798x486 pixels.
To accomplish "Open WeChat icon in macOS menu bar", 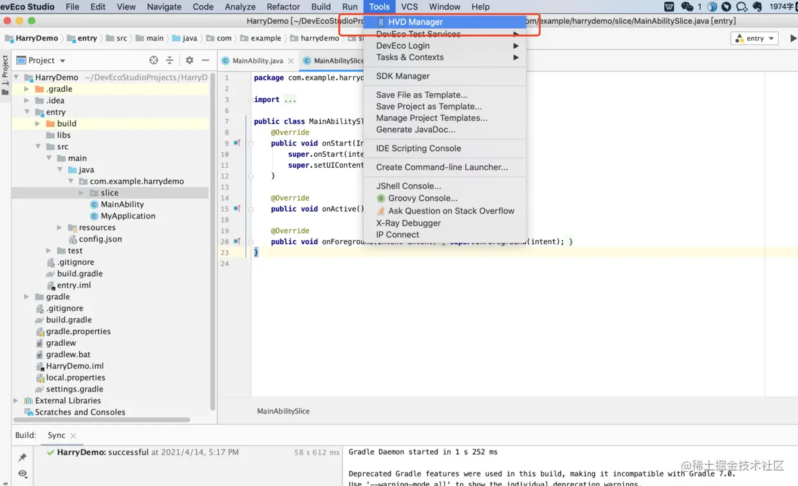I will tap(687, 6).
